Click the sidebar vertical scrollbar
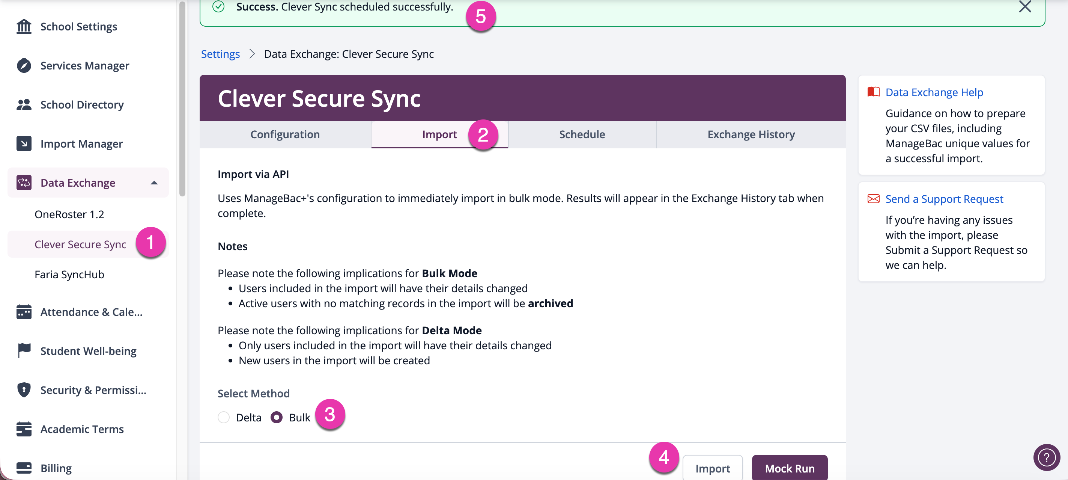Viewport: 1068px width, 480px height. [182, 98]
